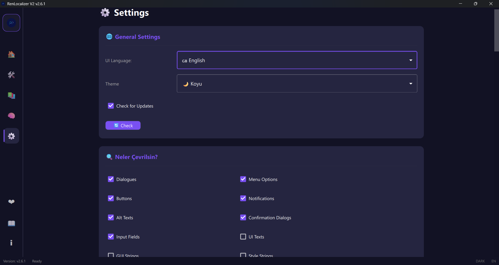Click the vertical scrollbar thumb
Viewport: 499px width, 265px height.
coord(496,30)
